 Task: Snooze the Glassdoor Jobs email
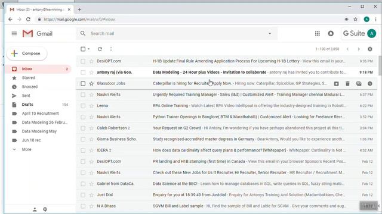pos(370,83)
